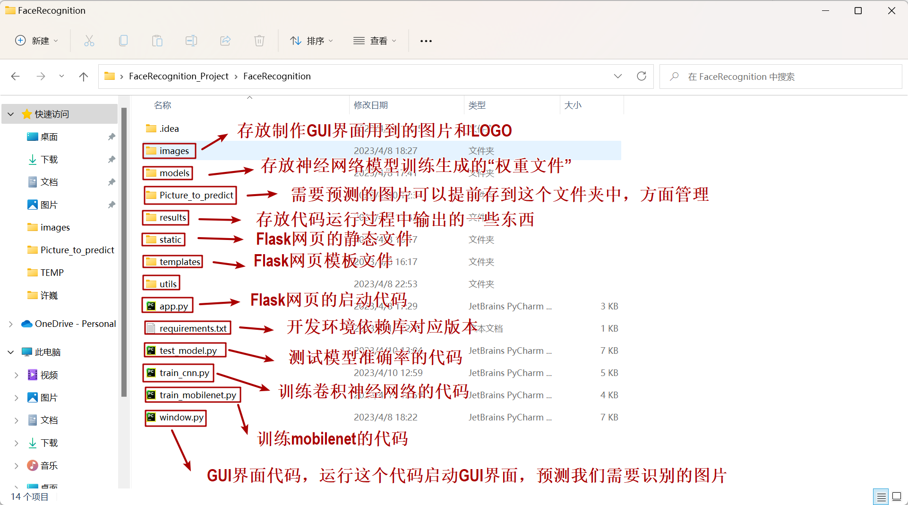Sort by the 类型 column header

(477, 105)
